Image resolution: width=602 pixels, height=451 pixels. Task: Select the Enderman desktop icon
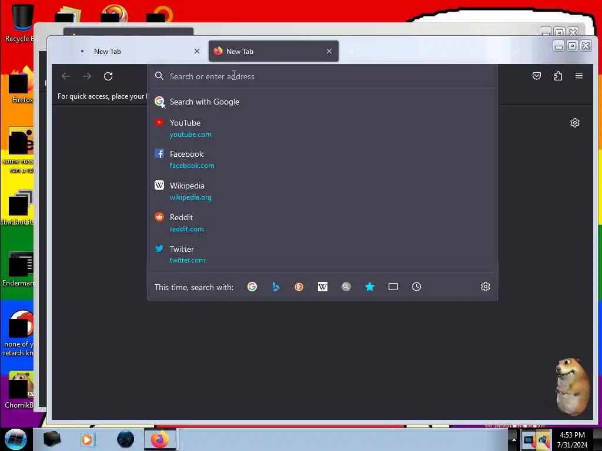point(19,268)
